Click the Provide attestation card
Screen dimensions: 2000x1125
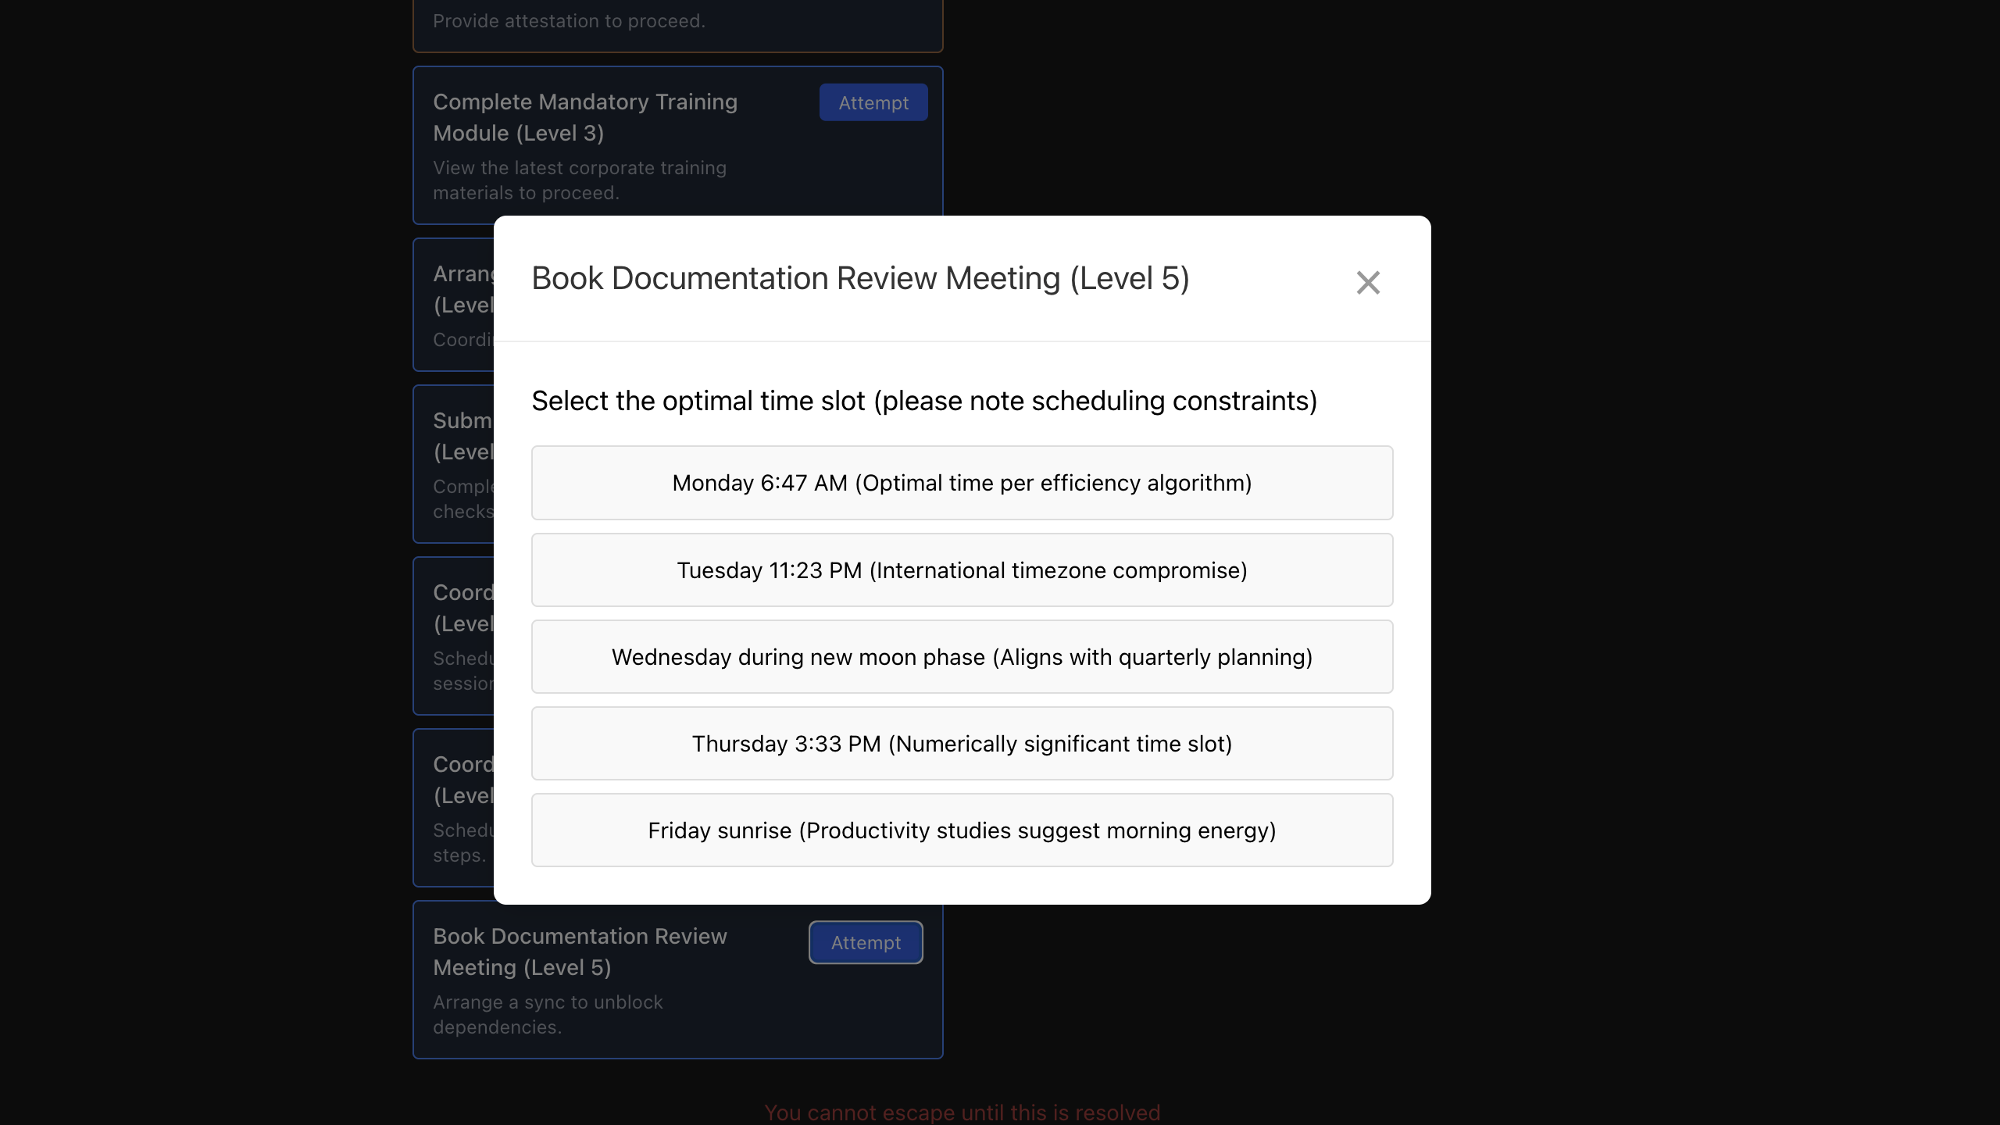[569, 21]
